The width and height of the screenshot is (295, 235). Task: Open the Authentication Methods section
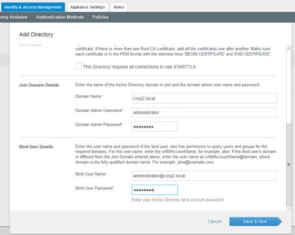point(60,17)
